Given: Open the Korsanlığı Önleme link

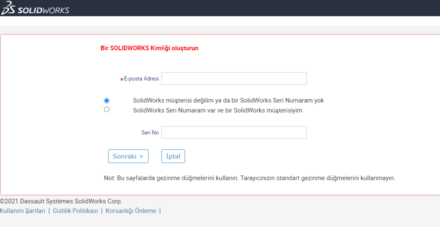Looking at the screenshot, I should (x=131, y=211).
